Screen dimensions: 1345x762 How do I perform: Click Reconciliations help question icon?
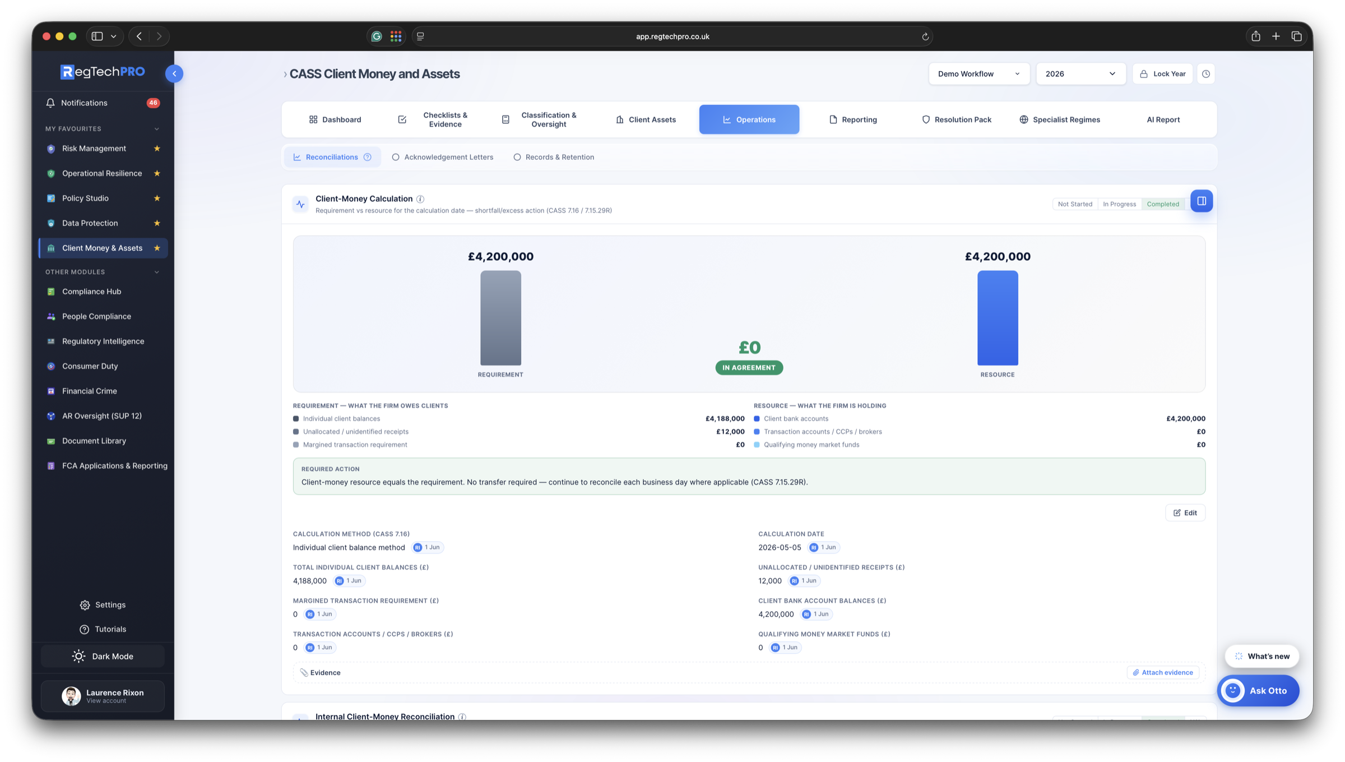click(368, 157)
